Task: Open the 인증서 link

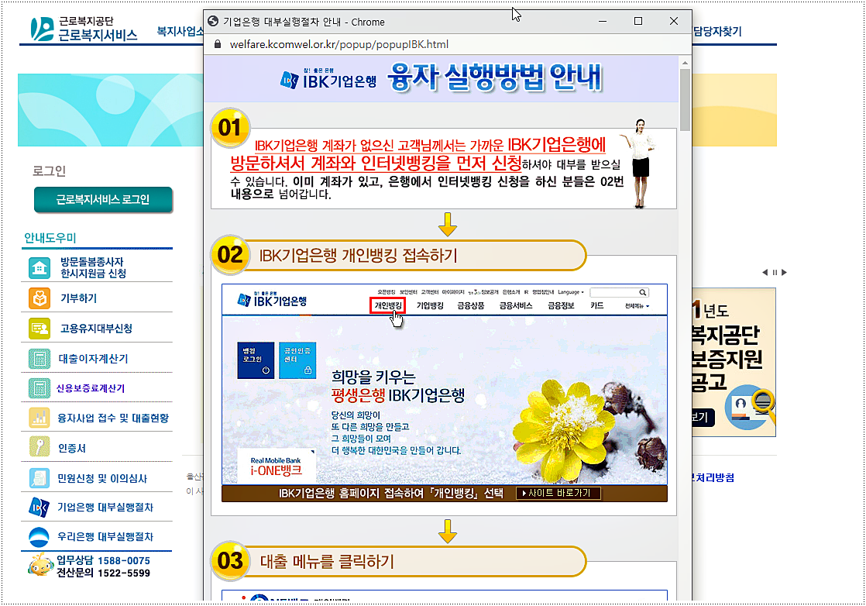Action: 72,448
